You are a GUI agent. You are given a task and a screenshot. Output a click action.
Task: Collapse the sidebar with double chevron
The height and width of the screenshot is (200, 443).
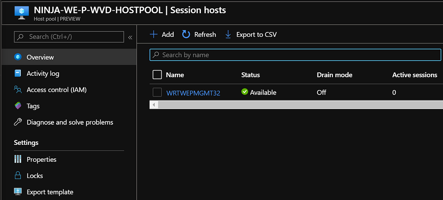click(x=130, y=37)
